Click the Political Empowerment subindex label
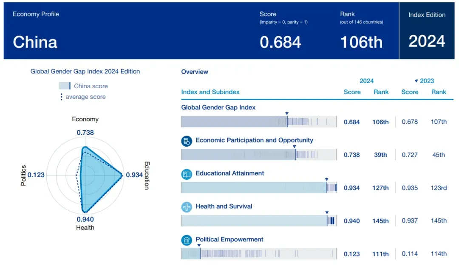Viewport: 459px width, 265px height. pyautogui.click(x=229, y=240)
